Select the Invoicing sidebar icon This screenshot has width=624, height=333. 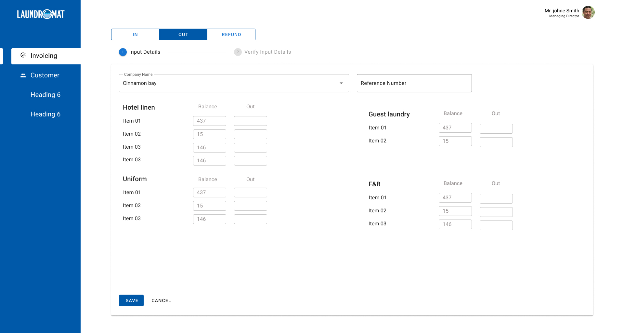pyautogui.click(x=23, y=55)
